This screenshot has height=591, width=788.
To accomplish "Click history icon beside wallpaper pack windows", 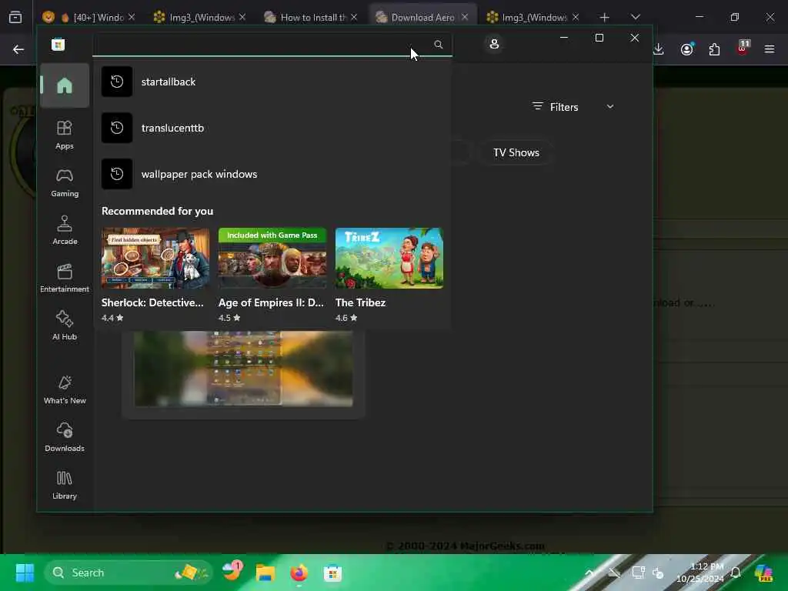I will click(117, 175).
